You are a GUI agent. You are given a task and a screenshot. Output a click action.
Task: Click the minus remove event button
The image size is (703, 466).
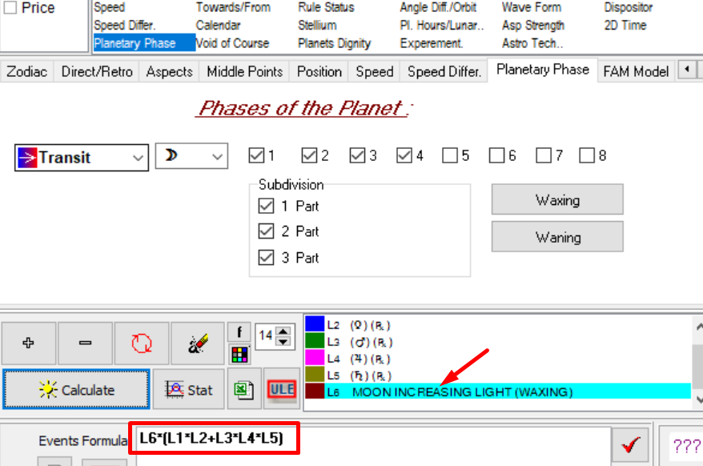coord(85,343)
